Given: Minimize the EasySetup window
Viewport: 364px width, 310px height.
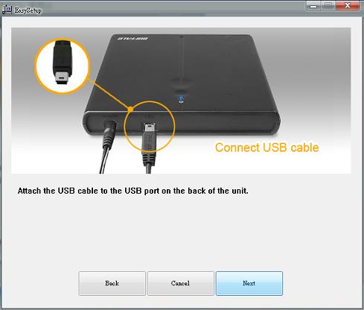Looking at the screenshot, I should pyautogui.click(x=313, y=6).
